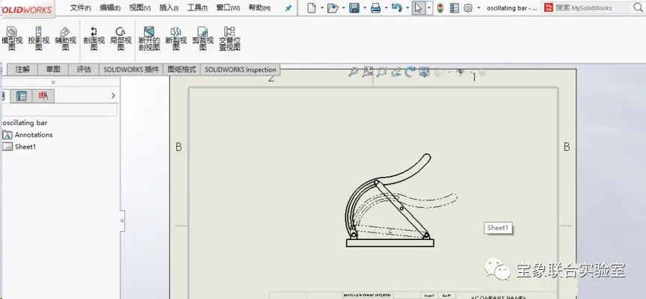Open File Properties list icon
Screen dimensions: 646x299
[454, 7]
